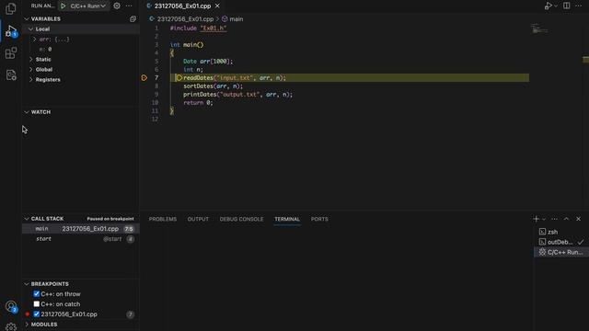Image resolution: width=589 pixels, height=331 pixels.
Task: Open the Run and Debug view icon
Action: [x=11, y=30]
